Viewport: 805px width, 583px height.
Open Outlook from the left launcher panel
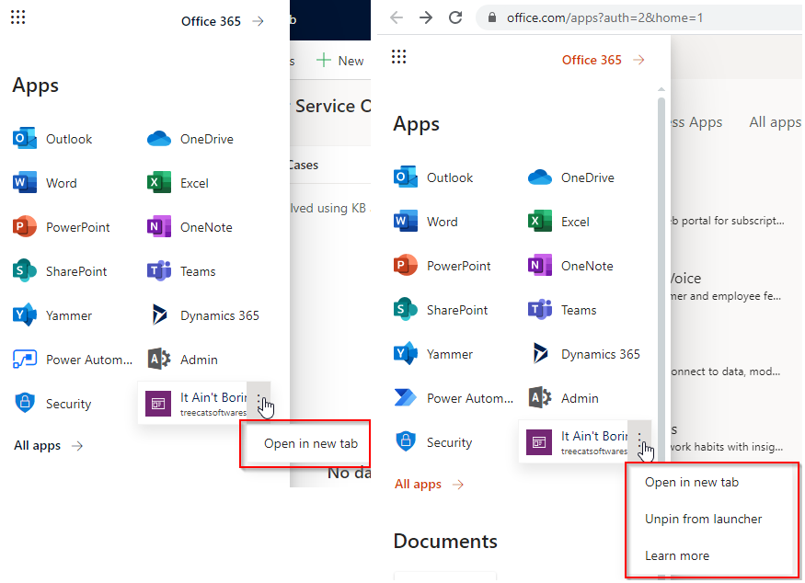52,139
